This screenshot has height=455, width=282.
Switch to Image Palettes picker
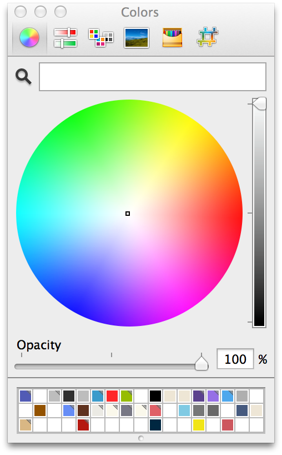click(137, 38)
